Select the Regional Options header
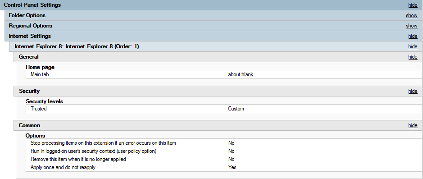 pos(31,26)
